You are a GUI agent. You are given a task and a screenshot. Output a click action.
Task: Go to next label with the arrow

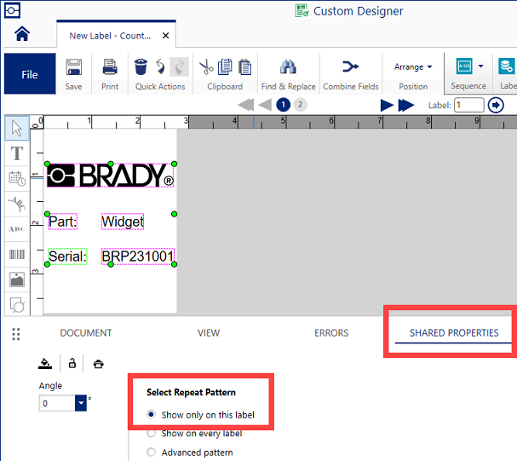387,105
